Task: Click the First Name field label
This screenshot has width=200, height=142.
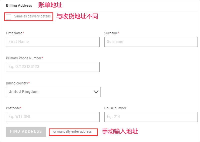Action: (x=15, y=33)
